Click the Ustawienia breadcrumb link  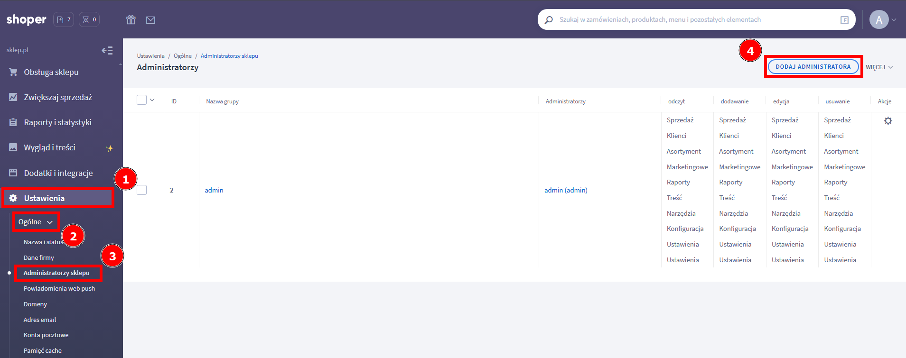(x=150, y=56)
